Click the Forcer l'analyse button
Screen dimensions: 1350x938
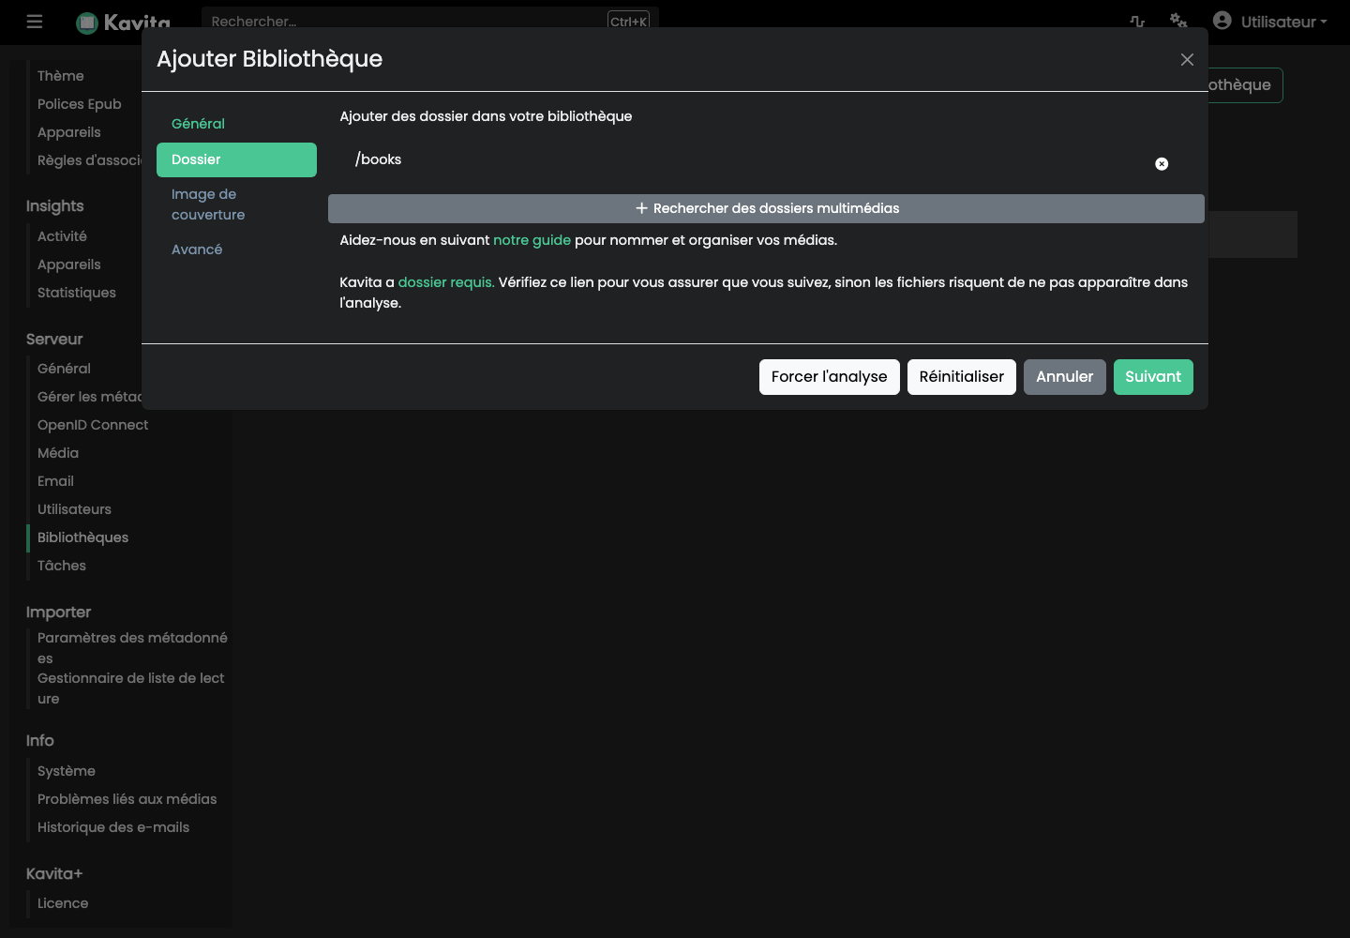click(x=829, y=377)
